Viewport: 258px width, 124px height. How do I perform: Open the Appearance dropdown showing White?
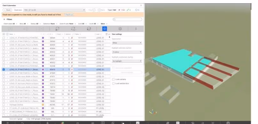pyautogui.click(x=127, y=43)
